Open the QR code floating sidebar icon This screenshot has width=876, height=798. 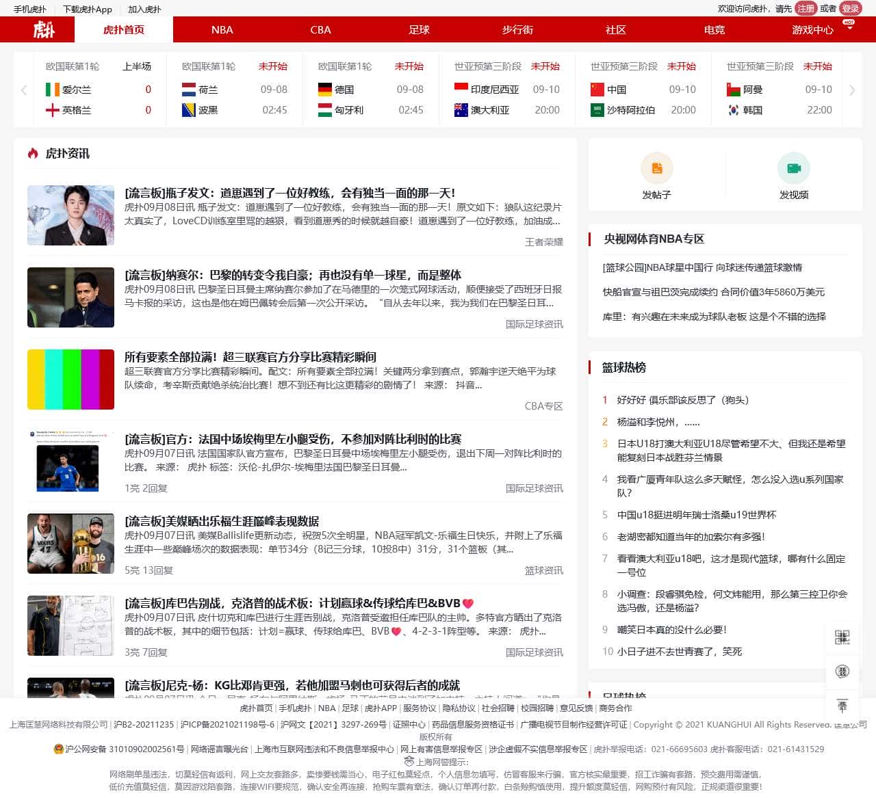click(842, 637)
